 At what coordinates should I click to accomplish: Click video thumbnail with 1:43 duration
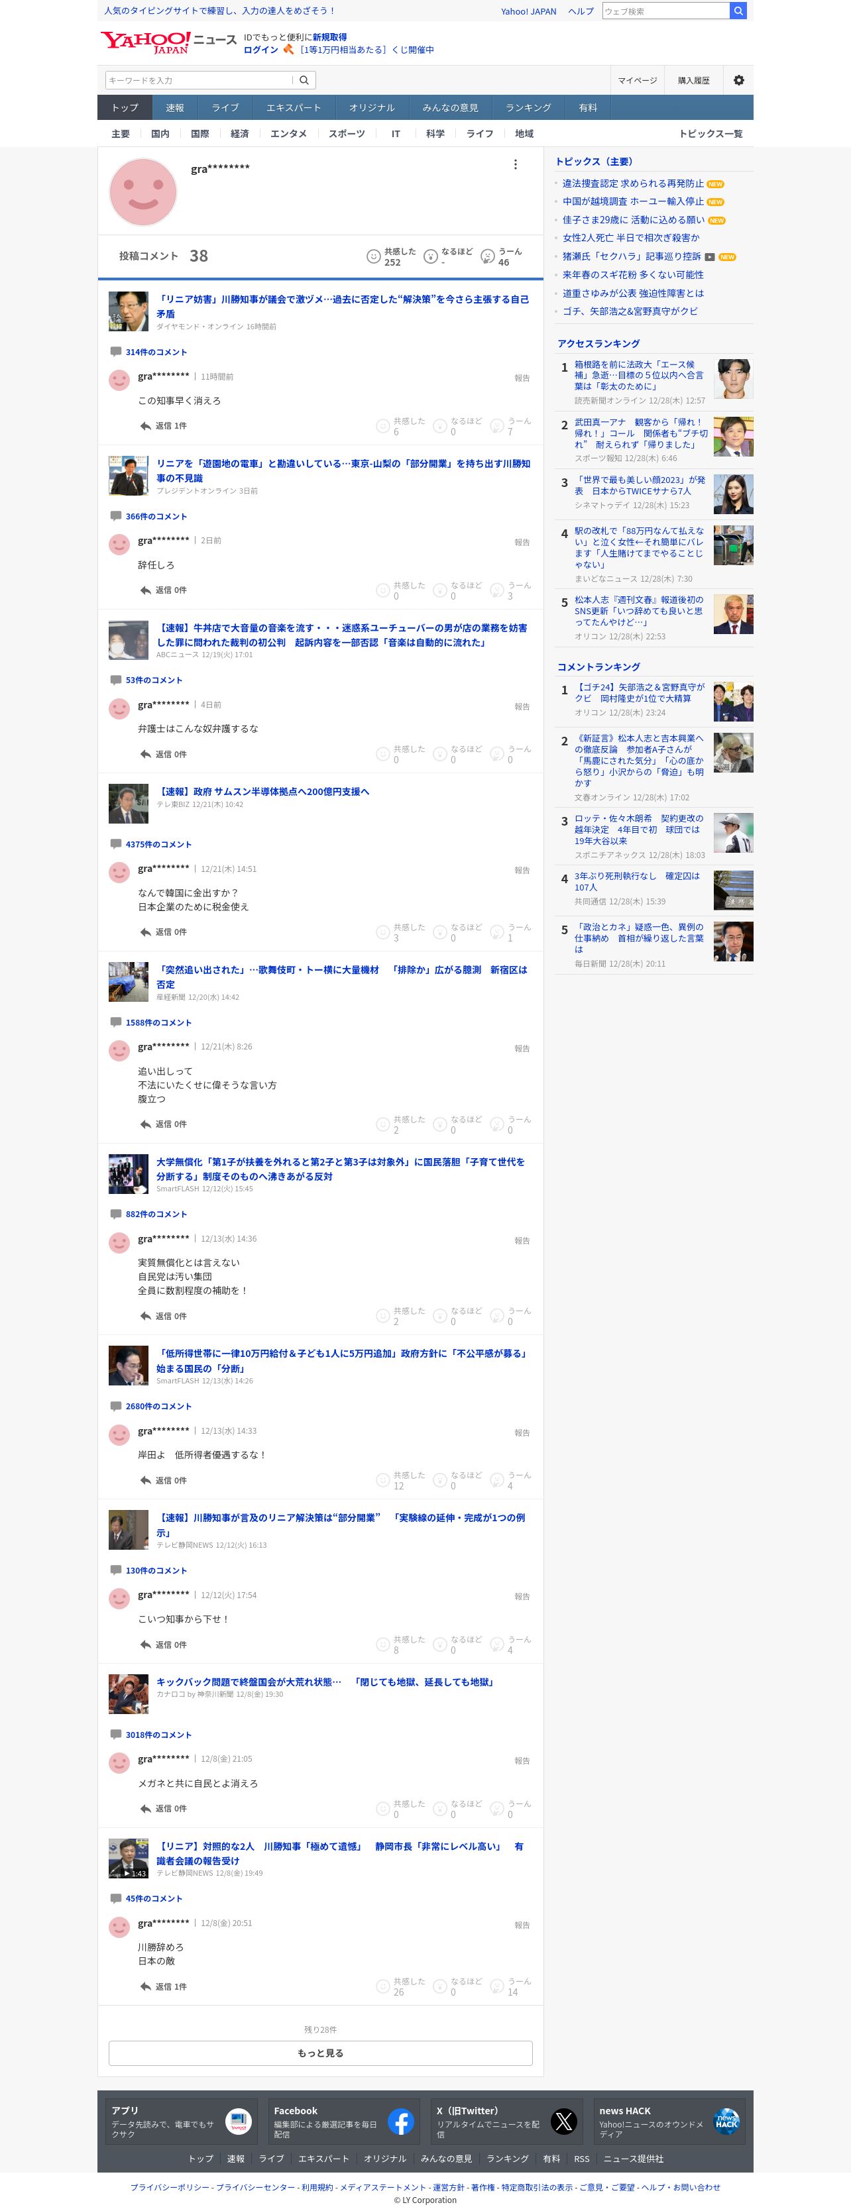129,1859
